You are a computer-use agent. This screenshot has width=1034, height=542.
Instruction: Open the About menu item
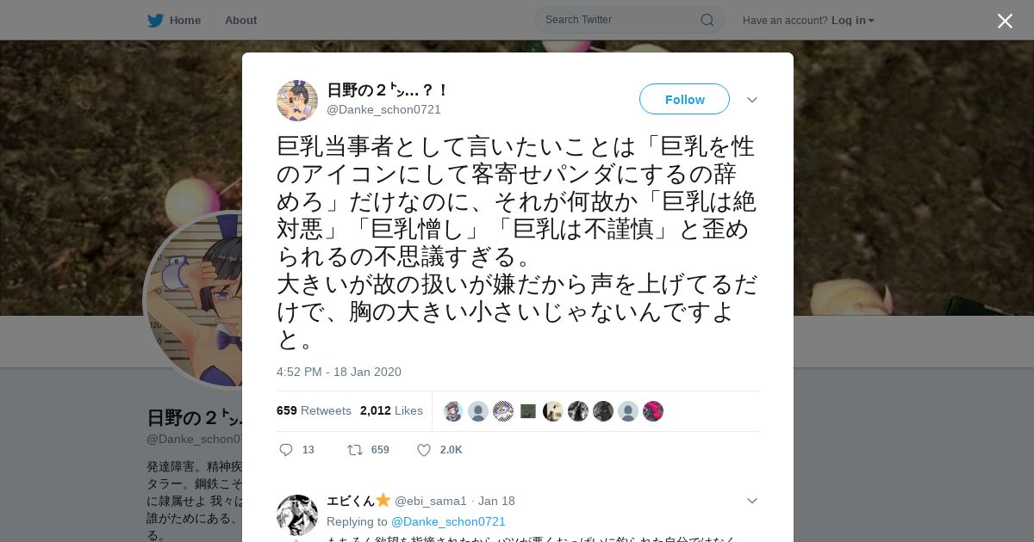pos(240,21)
